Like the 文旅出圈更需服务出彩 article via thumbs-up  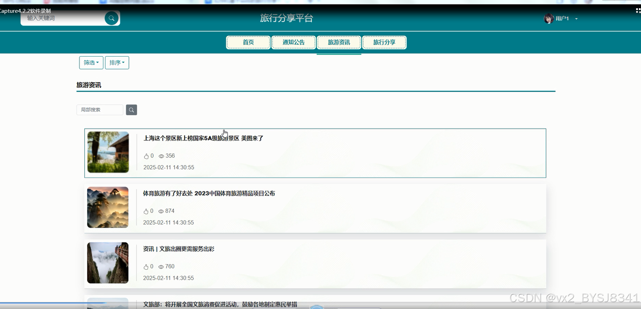146,267
